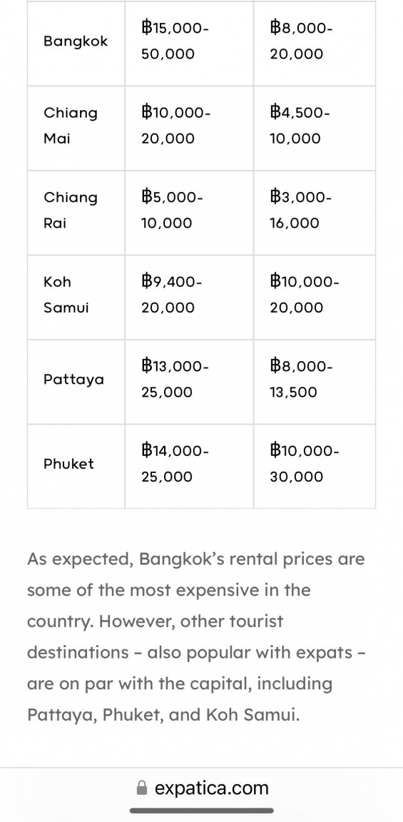Open the expatica.com address bar
The image size is (403, 822).
202,788
